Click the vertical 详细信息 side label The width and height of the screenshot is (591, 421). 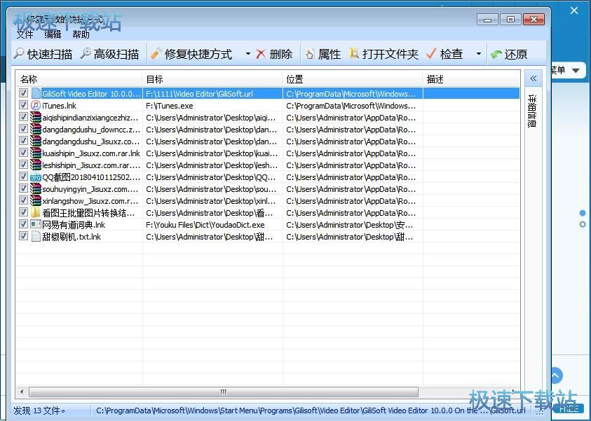(x=532, y=111)
